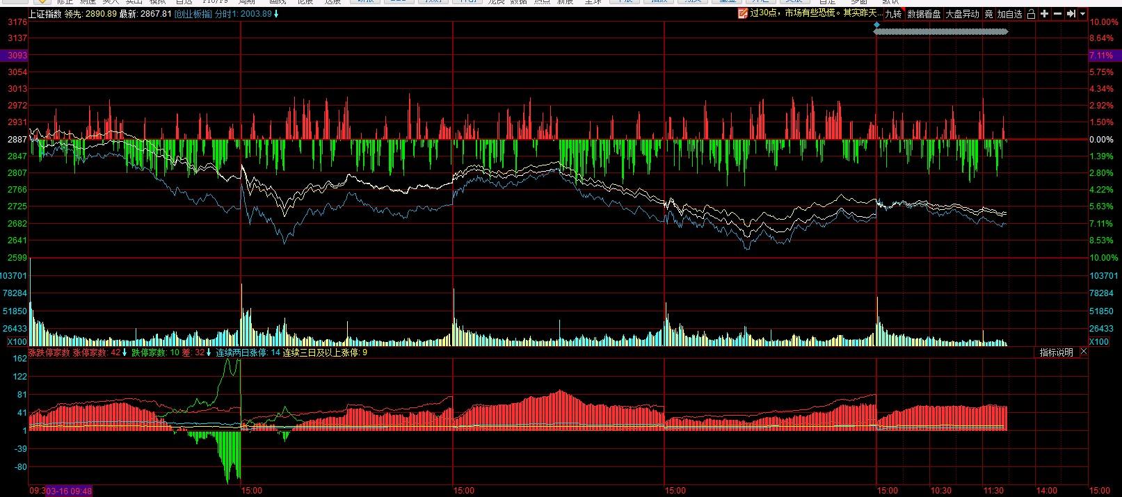Open the 数据看盘 tab
This screenshot has width=1122, height=497.
click(x=924, y=14)
